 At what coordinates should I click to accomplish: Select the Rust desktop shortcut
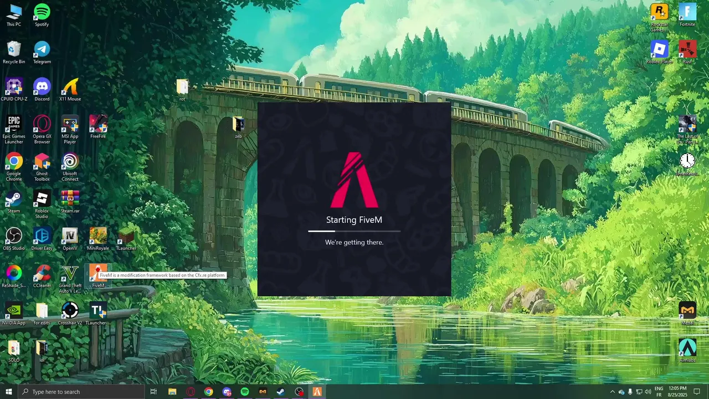687,52
